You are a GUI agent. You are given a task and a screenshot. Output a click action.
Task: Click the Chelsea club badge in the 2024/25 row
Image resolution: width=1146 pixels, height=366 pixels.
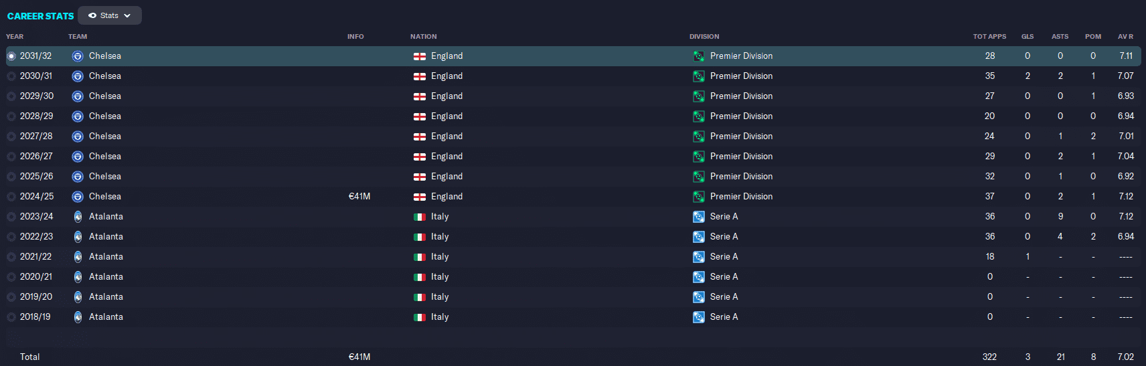[x=78, y=197]
